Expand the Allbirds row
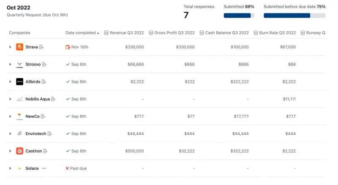The image size is (338, 185). 10,82
